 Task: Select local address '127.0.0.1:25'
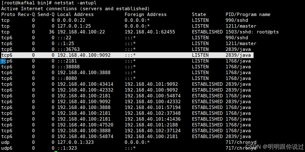74,26
